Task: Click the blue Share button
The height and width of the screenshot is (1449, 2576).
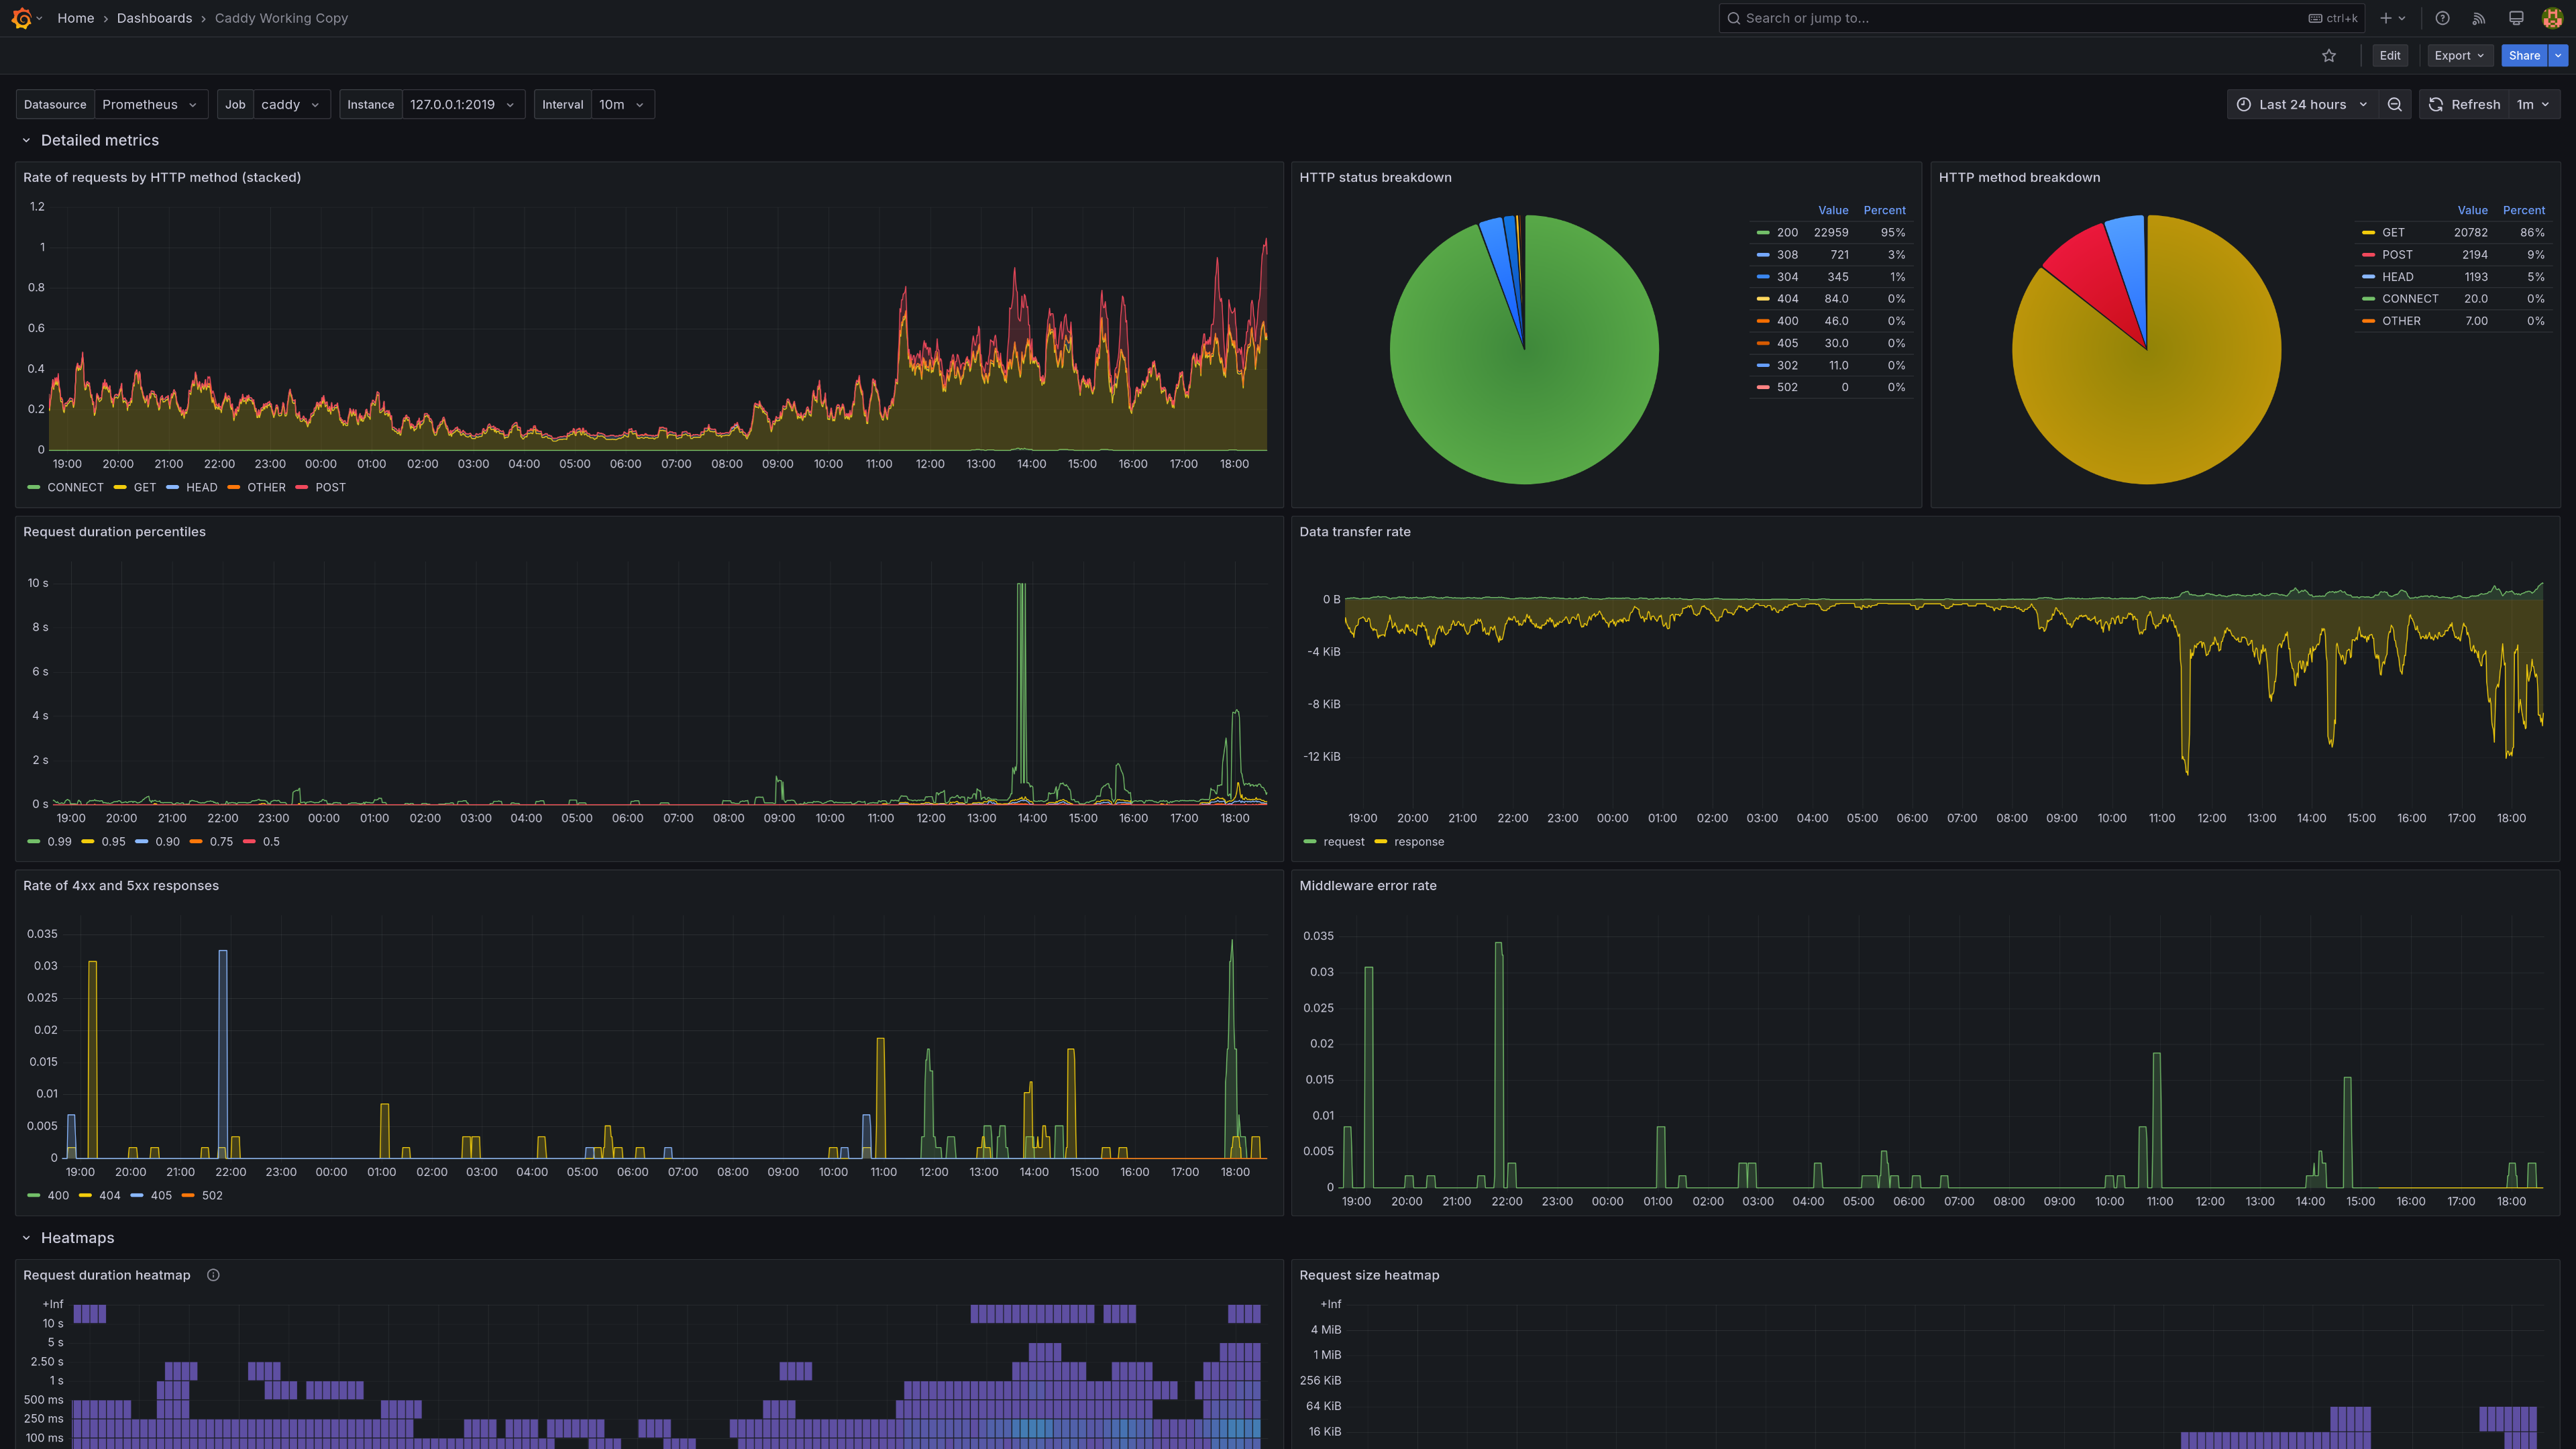Action: click(x=2523, y=56)
